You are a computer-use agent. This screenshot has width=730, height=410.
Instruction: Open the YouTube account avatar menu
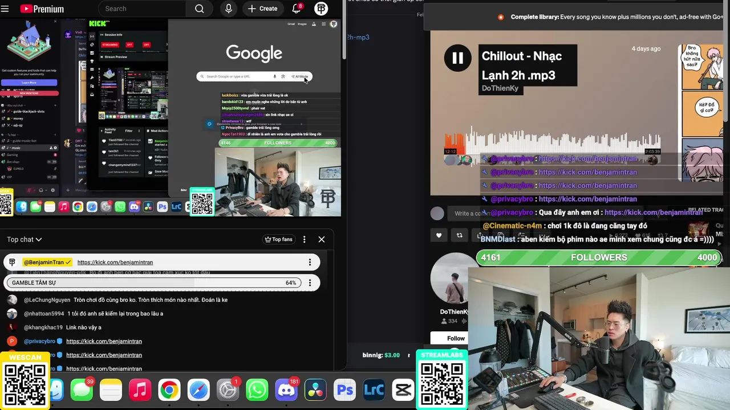pyautogui.click(x=321, y=9)
